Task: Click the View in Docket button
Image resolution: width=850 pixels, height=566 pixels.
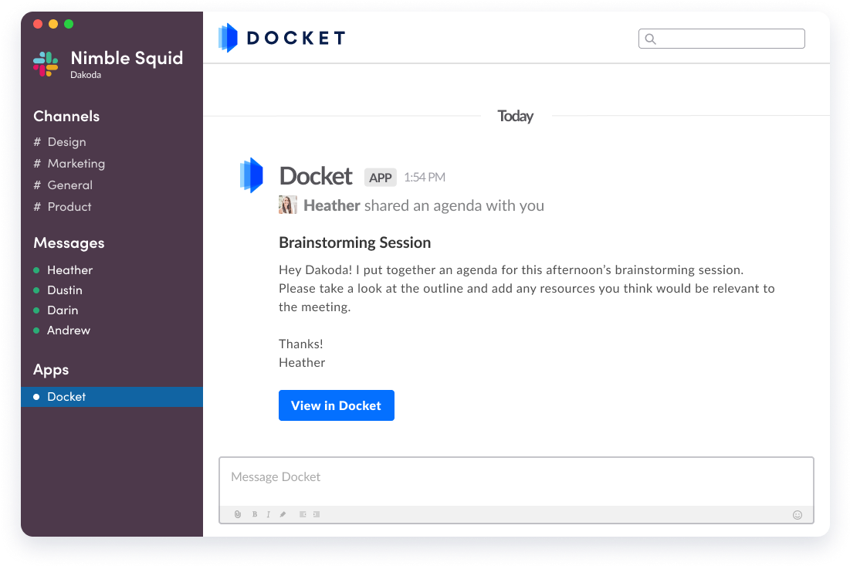Action: click(336, 405)
